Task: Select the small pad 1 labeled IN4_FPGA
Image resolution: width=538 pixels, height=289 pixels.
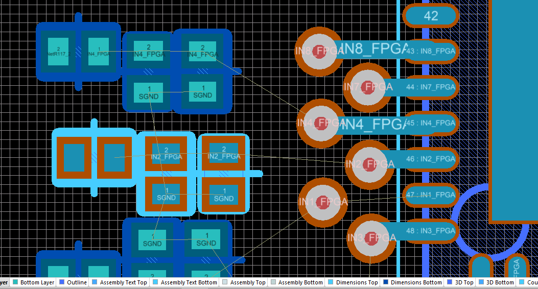Action: point(99,52)
